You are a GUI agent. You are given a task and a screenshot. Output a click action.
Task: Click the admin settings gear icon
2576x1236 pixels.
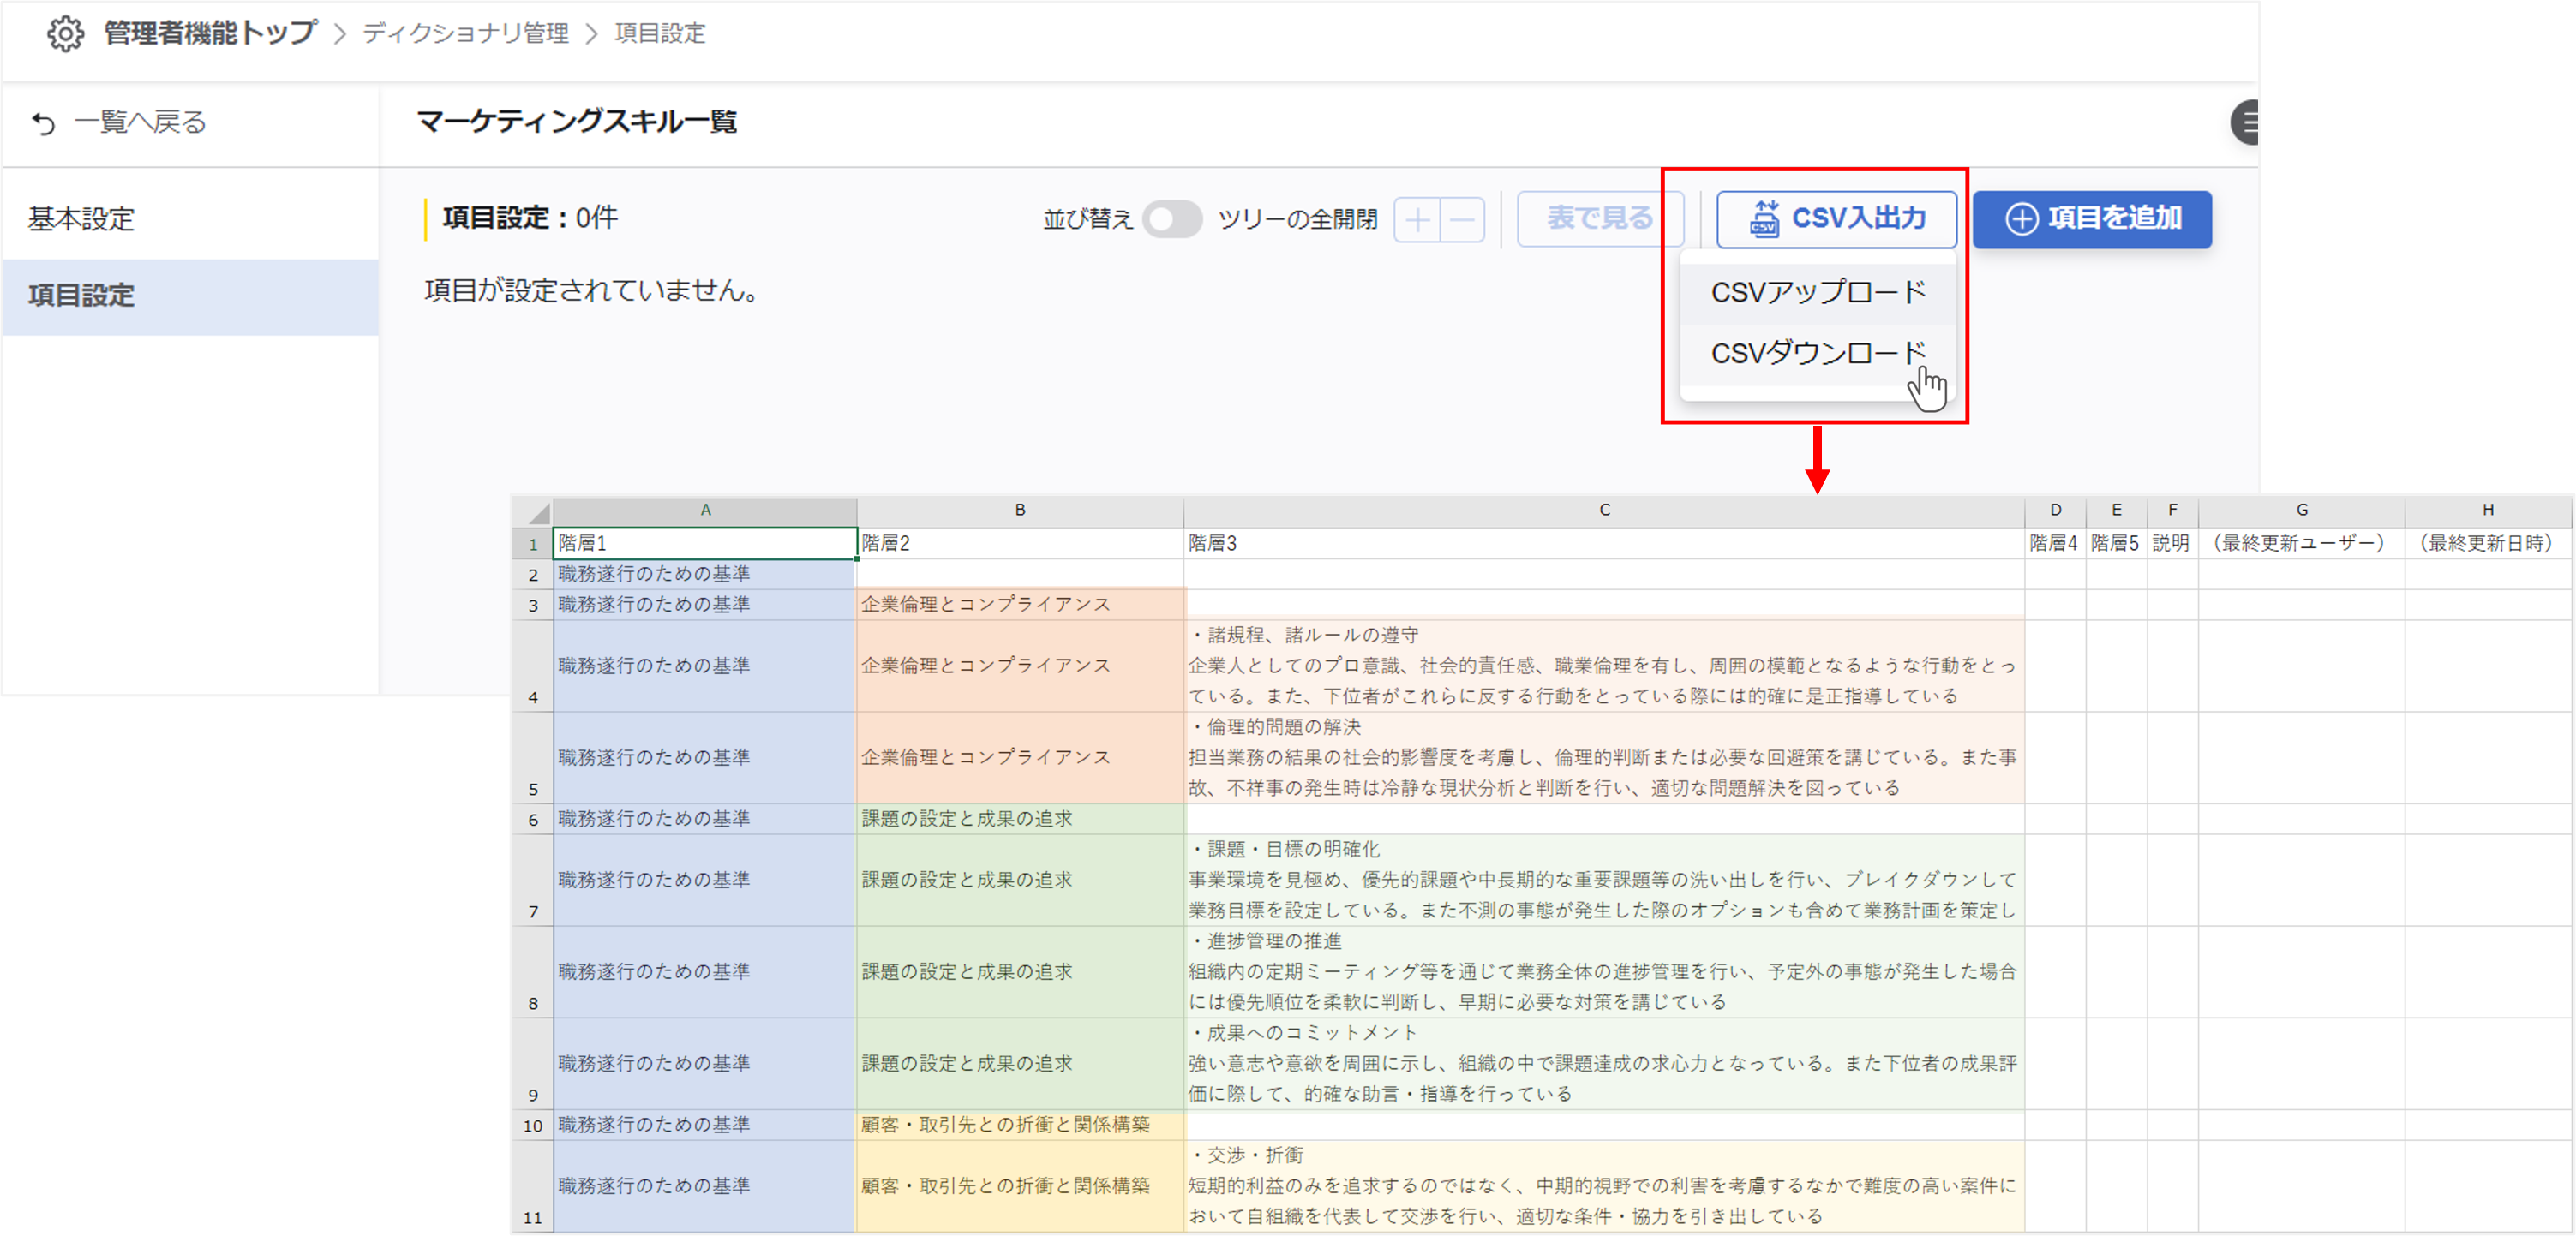tap(65, 34)
